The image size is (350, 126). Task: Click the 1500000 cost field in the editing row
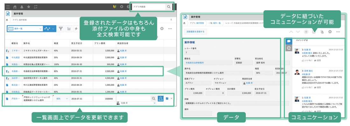(x=104, y=99)
